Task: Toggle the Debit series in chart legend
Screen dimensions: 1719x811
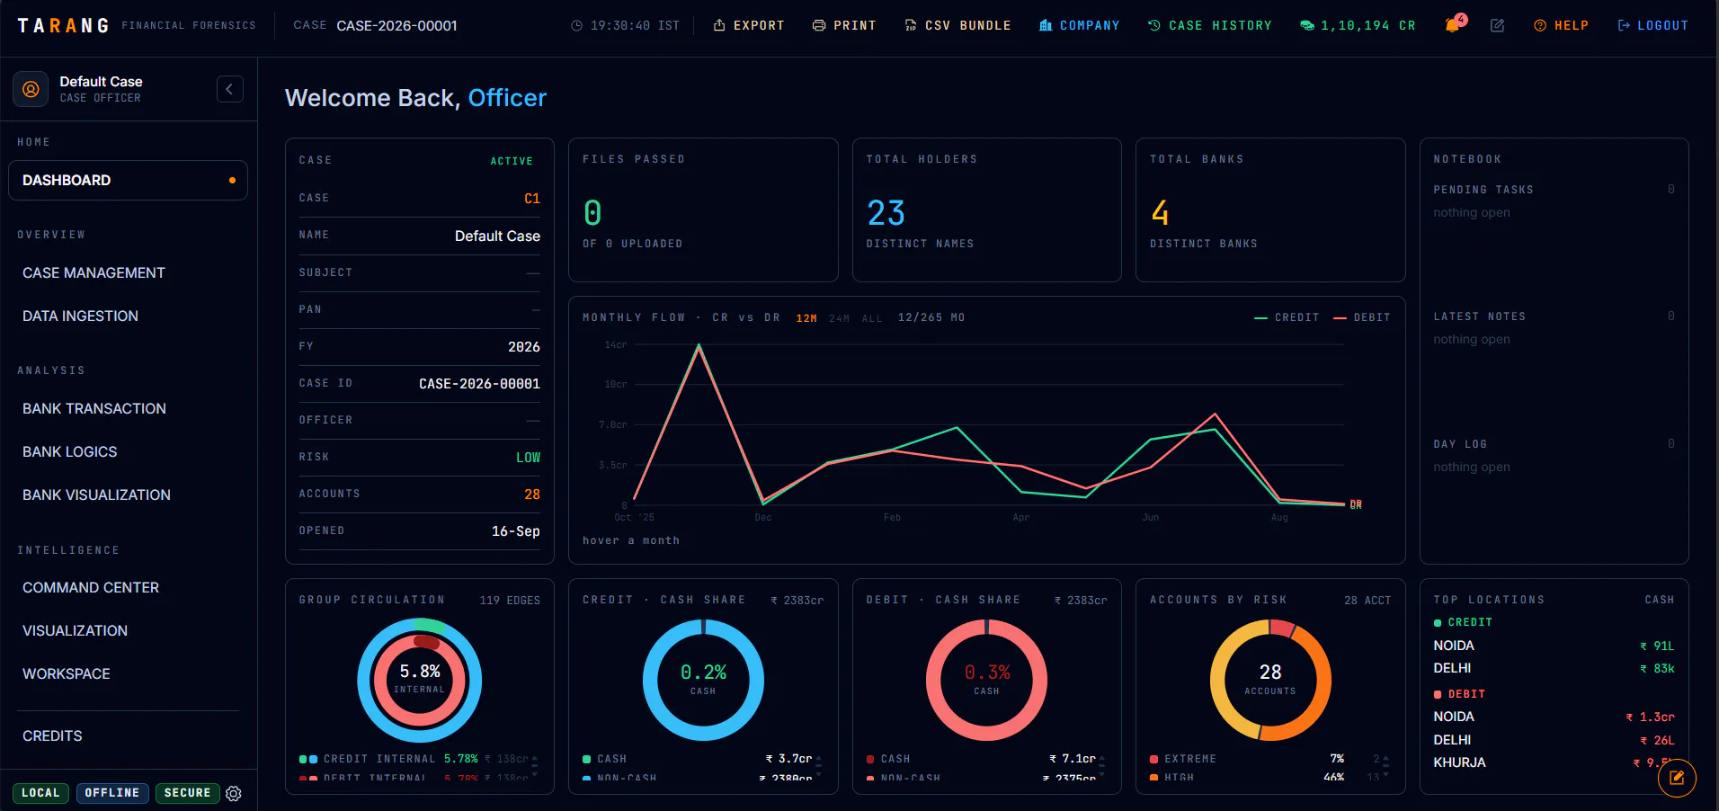Action: point(1361,317)
